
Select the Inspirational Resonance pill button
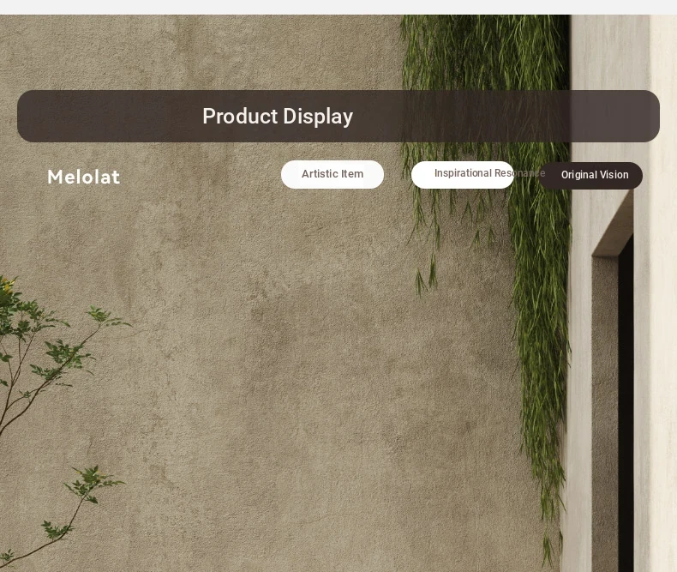[x=463, y=175]
